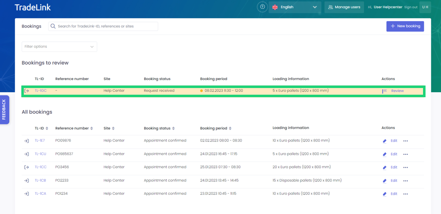The image size is (441, 214).
Task: Sort bookings by Booking period column
Action: click(x=231, y=128)
